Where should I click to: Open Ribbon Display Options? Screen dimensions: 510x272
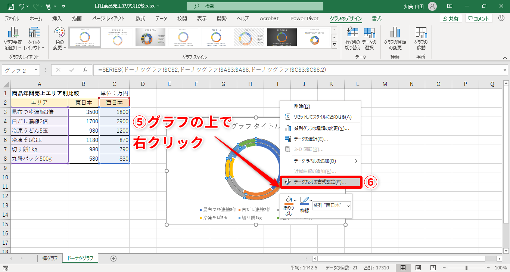click(450, 6)
